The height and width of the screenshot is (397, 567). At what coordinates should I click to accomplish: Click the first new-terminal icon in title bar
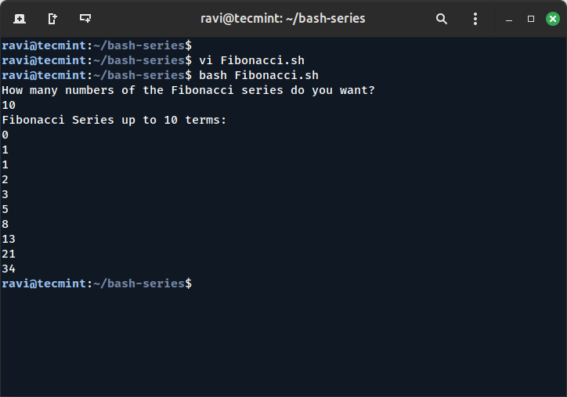tap(19, 18)
